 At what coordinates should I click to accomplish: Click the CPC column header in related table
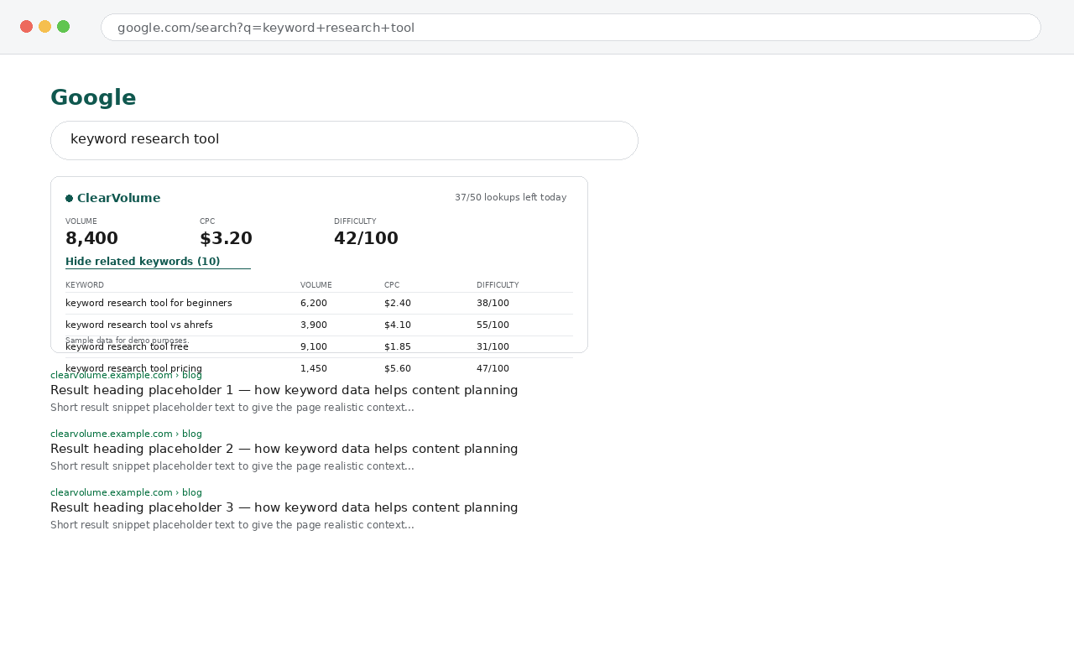[x=392, y=285]
